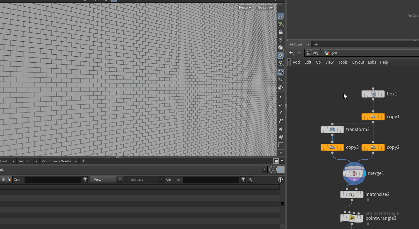Select the transform2 node
419x229 pixels.
(332, 129)
